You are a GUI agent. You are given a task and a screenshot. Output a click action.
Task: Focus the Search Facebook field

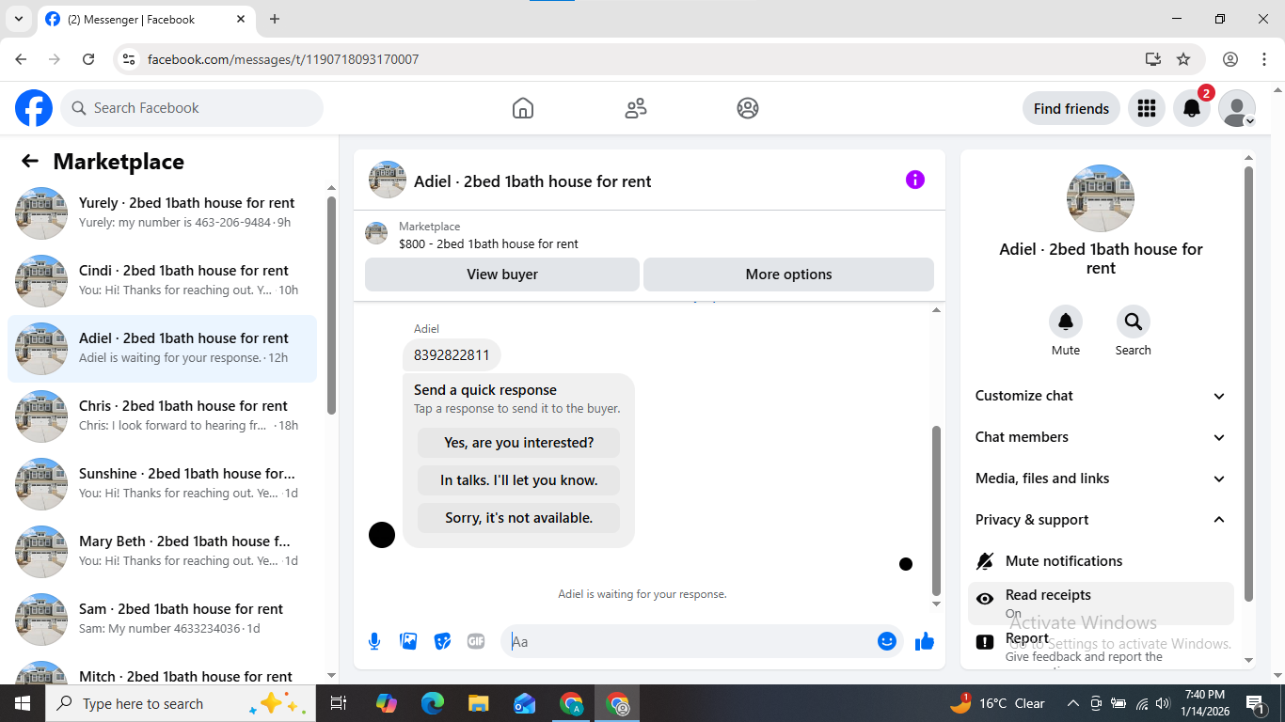192,108
